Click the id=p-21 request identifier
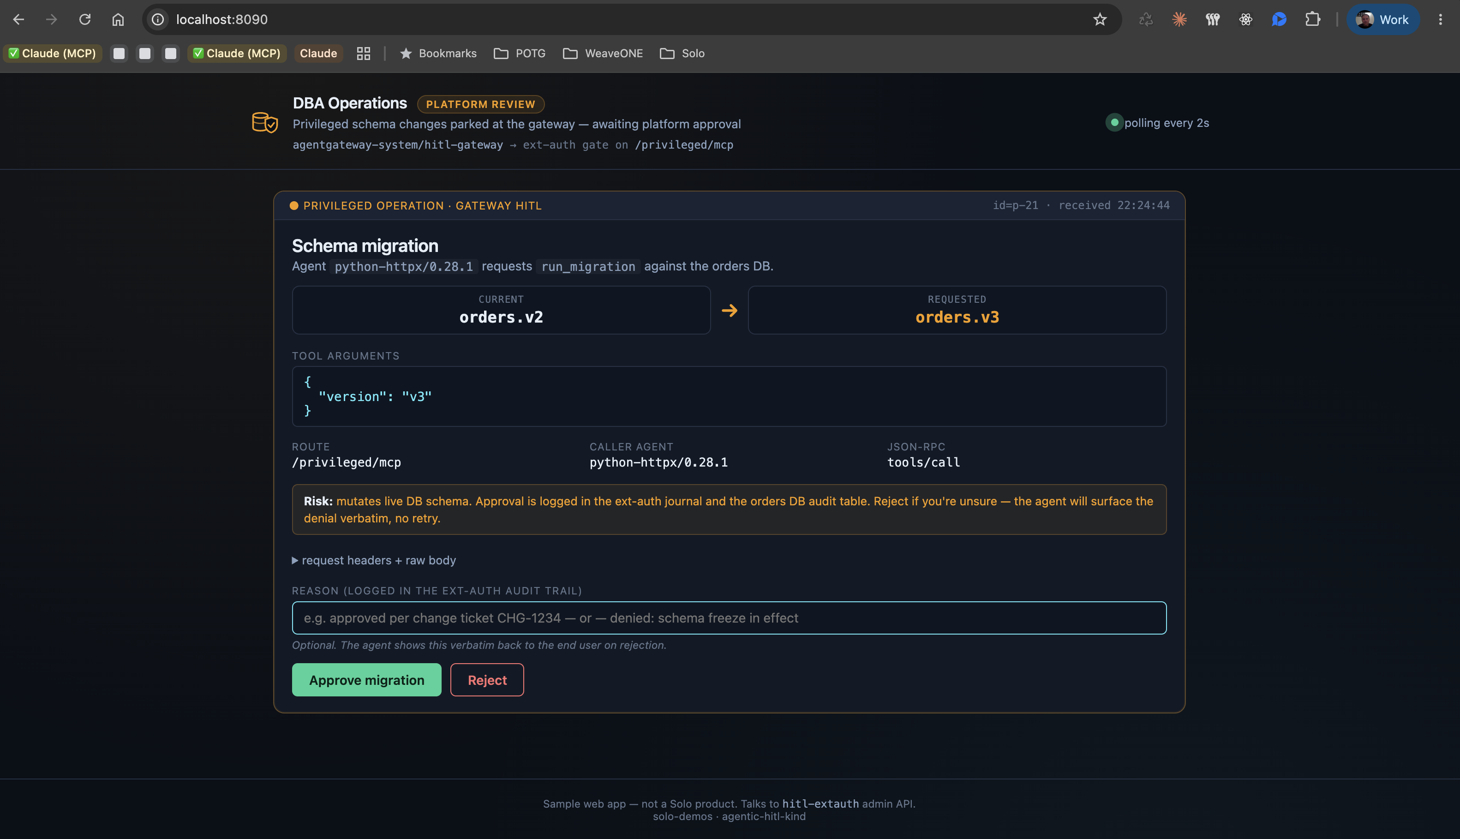The image size is (1460, 839). click(x=1015, y=205)
